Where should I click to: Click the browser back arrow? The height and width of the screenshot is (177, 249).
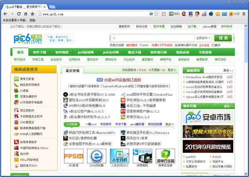pyautogui.click(x=5, y=14)
